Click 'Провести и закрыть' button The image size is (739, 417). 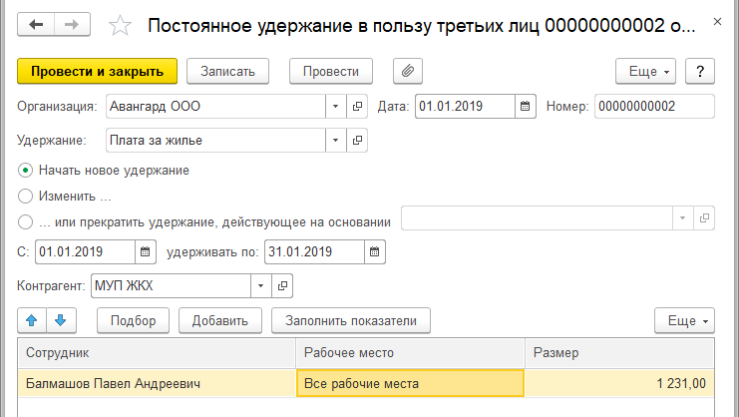click(97, 71)
